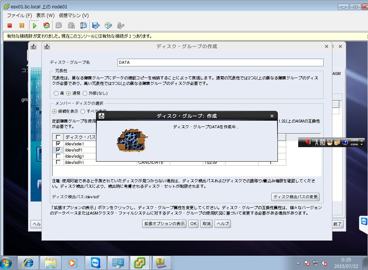Select the 高 (High) redundancy radio button
The image size is (368, 270).
(56, 94)
